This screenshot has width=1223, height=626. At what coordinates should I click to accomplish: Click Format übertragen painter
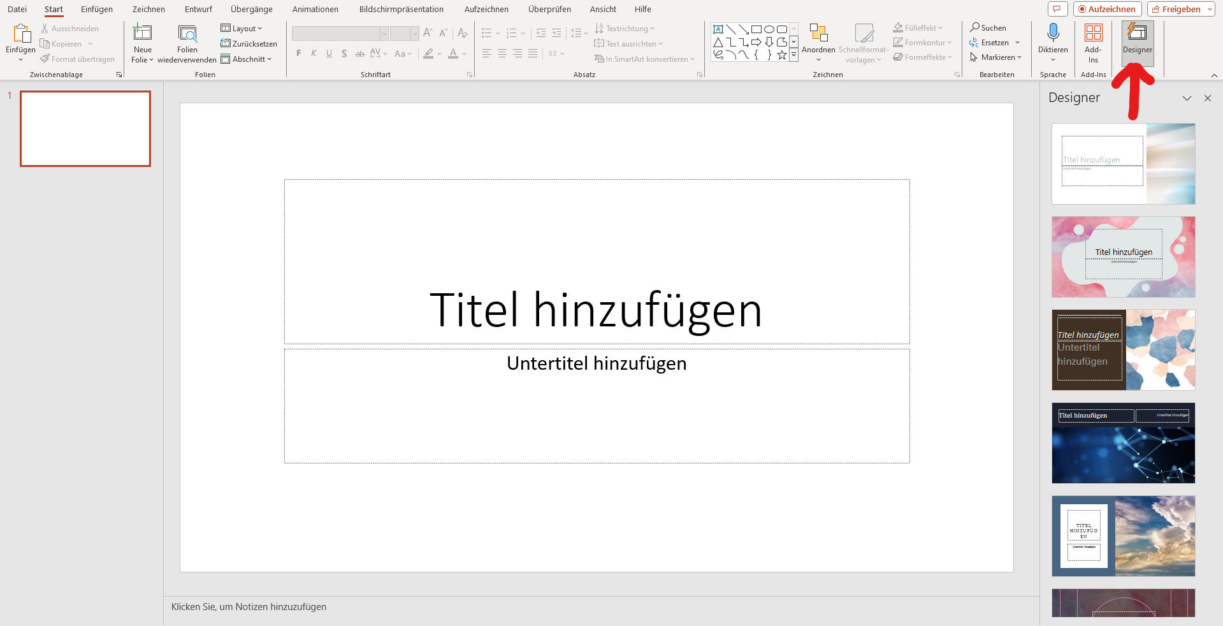click(78, 59)
